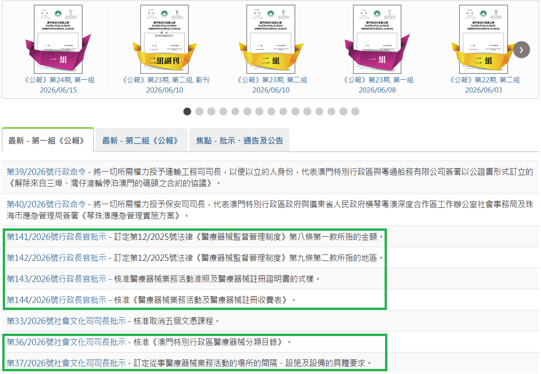Image resolution: width=541 pixels, height=374 pixels.
Task: Click 《公報》第24期, 第一組 caption link
Action: (x=59, y=80)
